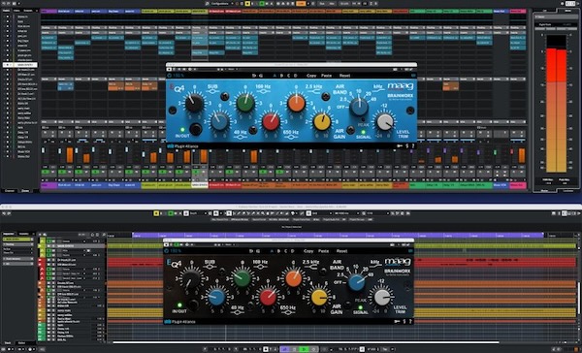Toggle the IN/OUT bypass button on blue Maag EQ4
Viewport: 582px width, 353px height.
[196, 129]
